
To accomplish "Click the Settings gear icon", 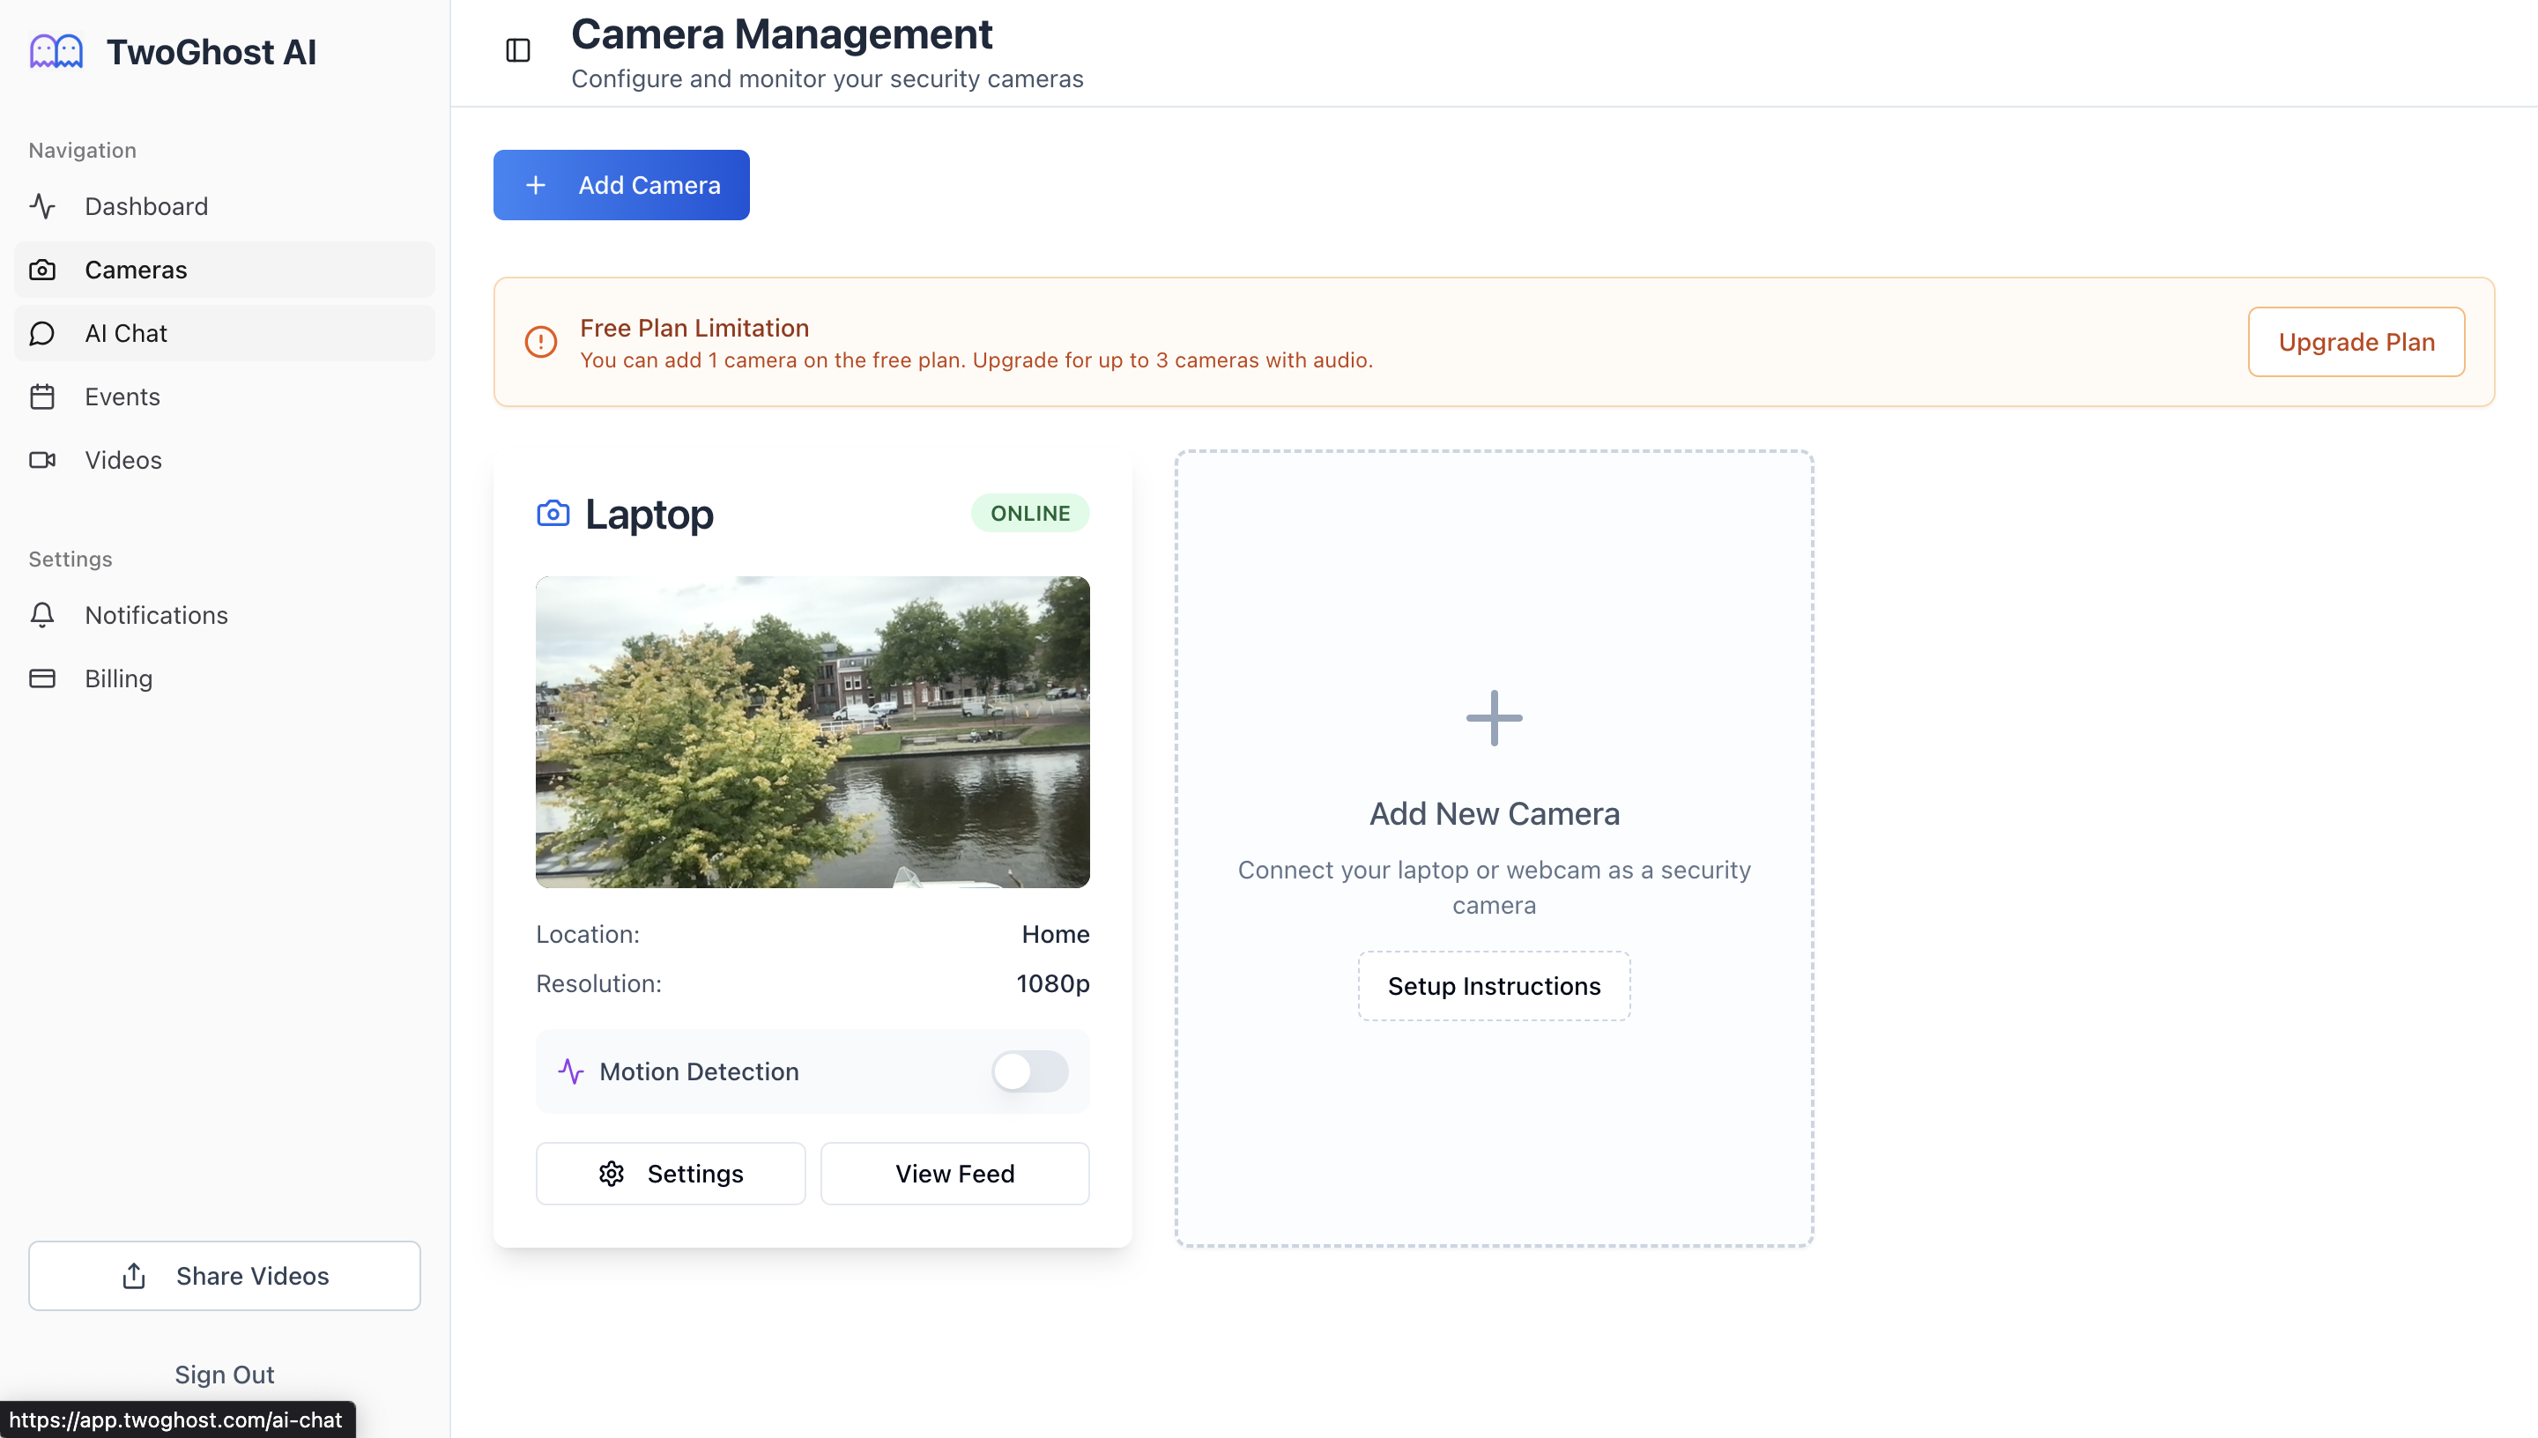I will pyautogui.click(x=612, y=1174).
